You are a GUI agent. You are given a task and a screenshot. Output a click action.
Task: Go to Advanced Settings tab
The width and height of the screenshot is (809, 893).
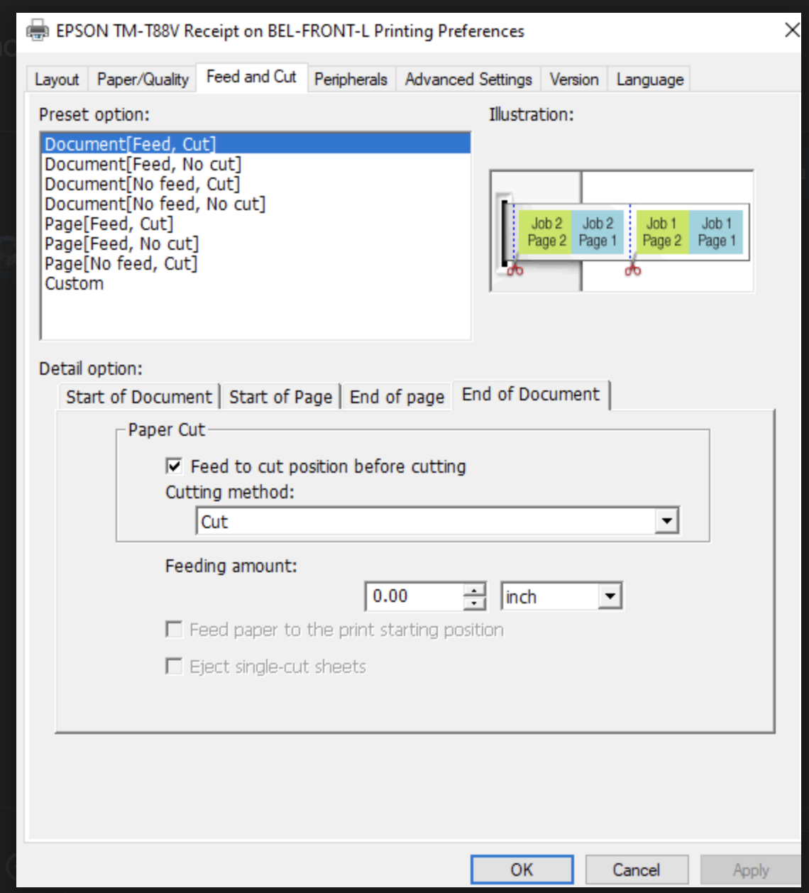468,79
